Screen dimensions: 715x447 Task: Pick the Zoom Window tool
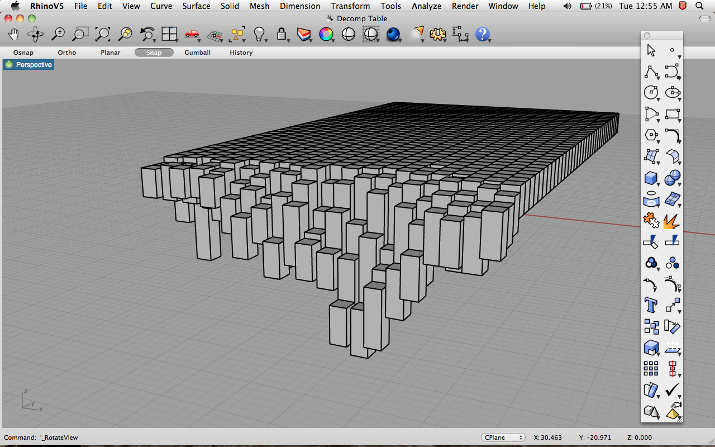(80, 34)
